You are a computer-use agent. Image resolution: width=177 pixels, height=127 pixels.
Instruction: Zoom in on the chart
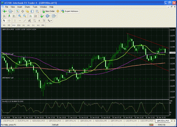tap(20, 16)
